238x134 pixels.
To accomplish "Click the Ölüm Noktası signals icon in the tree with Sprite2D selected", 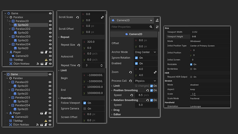I will pos(38,64).
